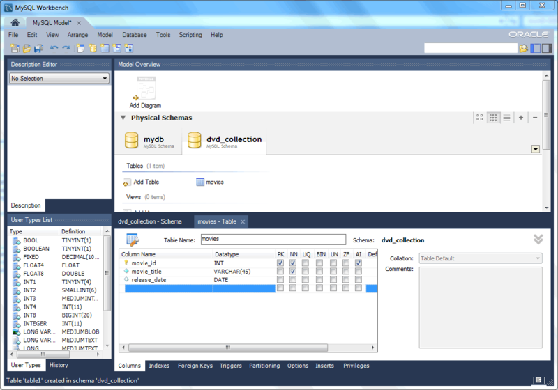Open the Database menu
Screen dimensions: 558x390
pyautogui.click(x=134, y=35)
